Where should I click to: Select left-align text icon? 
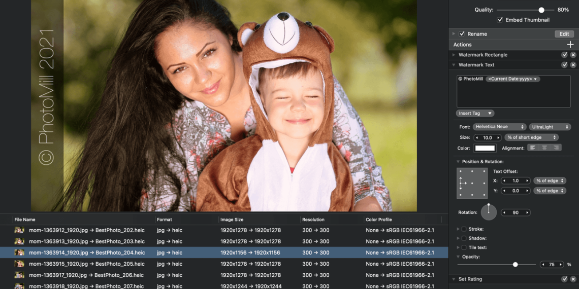[533, 148]
